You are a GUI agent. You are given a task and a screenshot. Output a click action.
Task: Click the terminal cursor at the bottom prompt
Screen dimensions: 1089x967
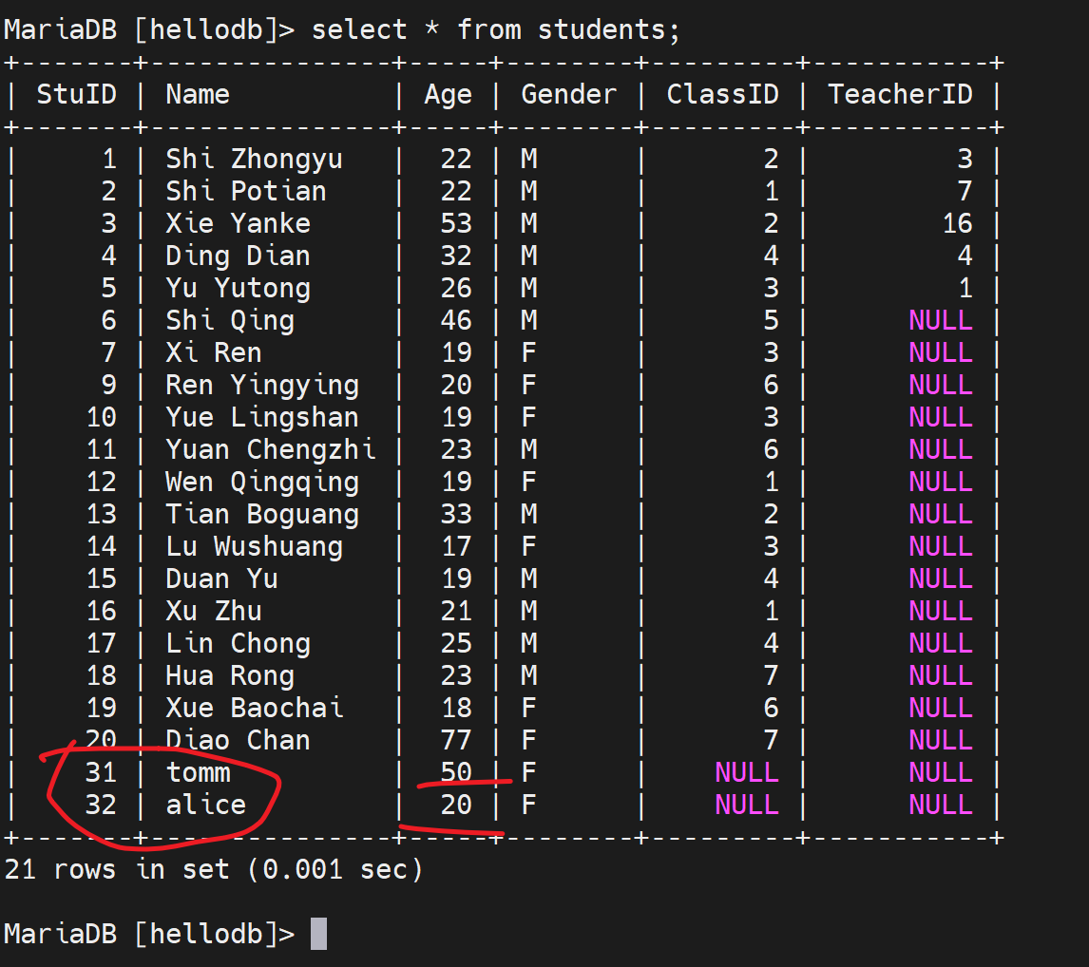click(318, 934)
